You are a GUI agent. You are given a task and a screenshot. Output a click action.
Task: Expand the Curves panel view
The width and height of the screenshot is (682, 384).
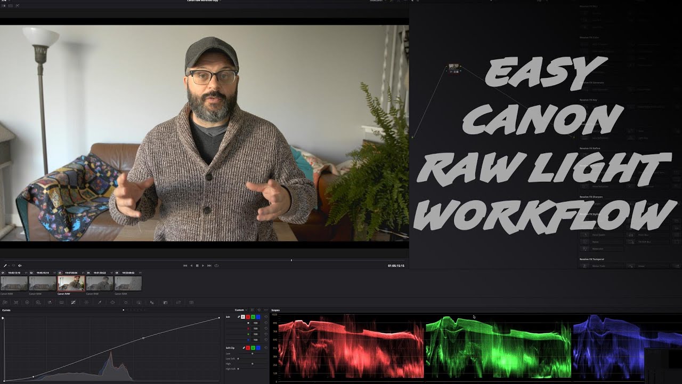(x=252, y=310)
